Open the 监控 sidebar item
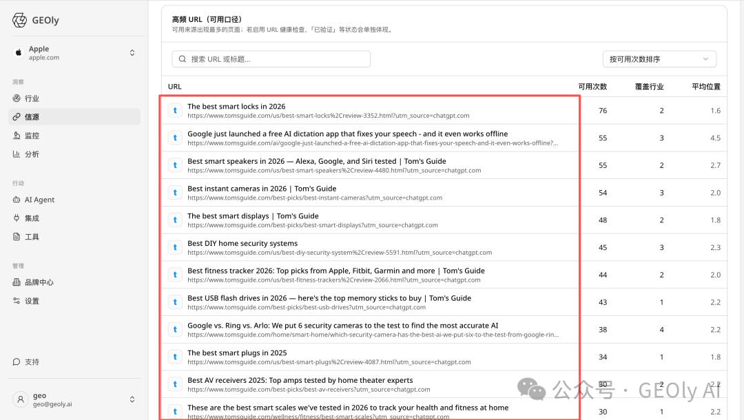Screen dimensions: 744x420 [74, 136]
